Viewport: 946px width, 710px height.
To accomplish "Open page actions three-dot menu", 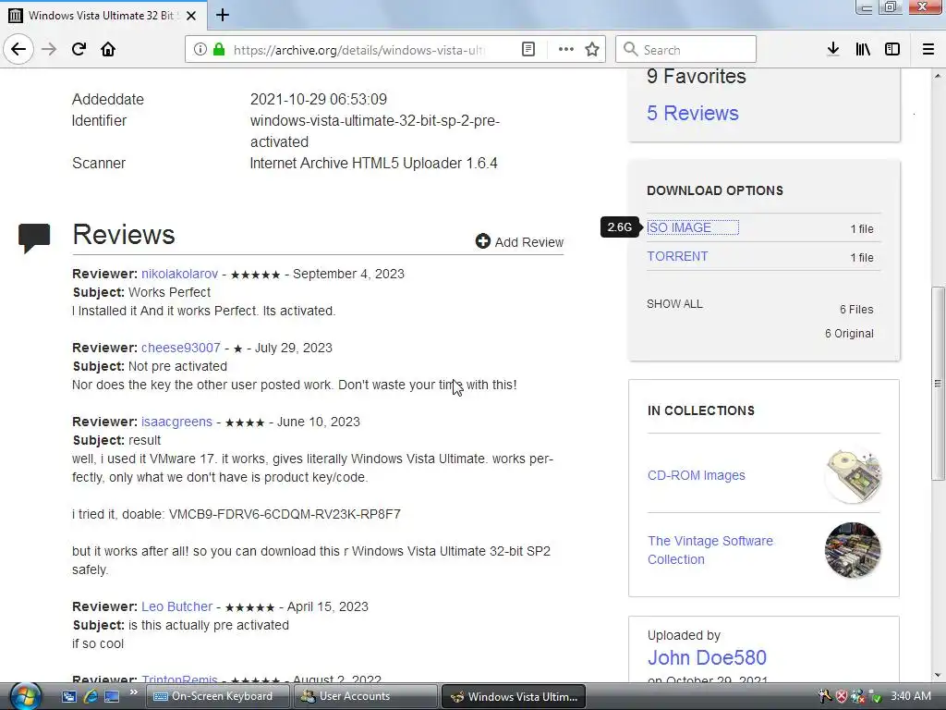I will coord(566,49).
